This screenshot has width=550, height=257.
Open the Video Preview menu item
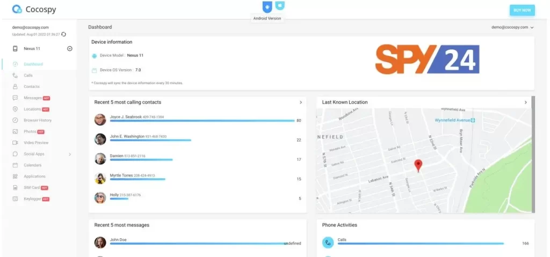(36, 143)
